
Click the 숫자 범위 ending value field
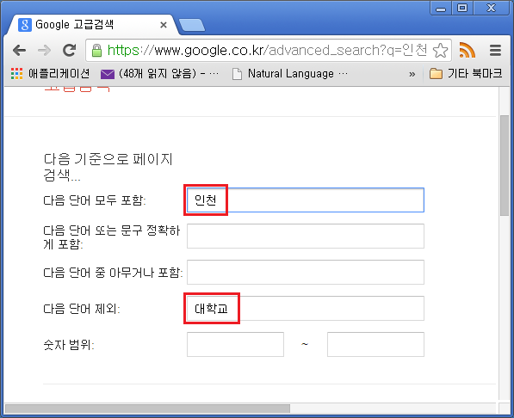tap(375, 344)
